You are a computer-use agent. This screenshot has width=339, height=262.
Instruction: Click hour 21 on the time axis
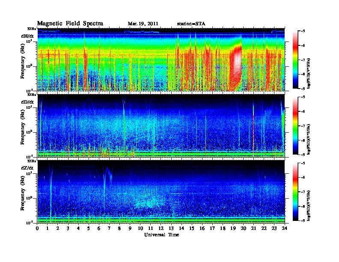[x=253, y=228]
